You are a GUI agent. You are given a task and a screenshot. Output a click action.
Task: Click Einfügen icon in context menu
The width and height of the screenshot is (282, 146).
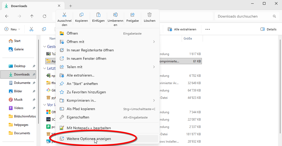click(98, 15)
